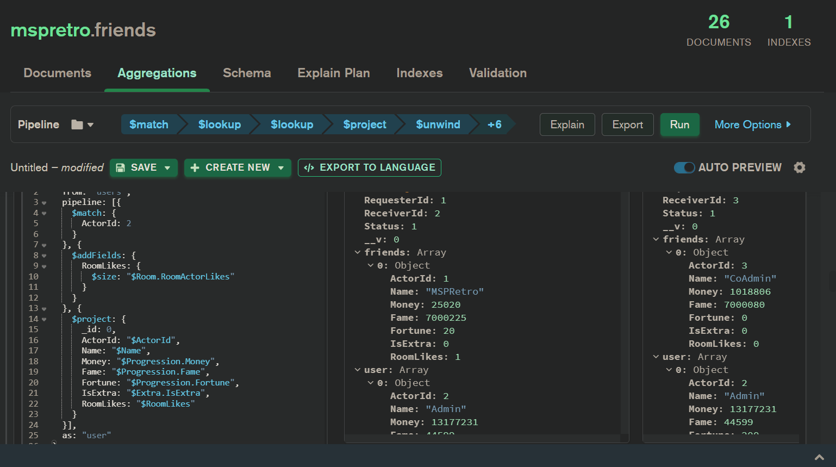Open More Options

coord(753,124)
